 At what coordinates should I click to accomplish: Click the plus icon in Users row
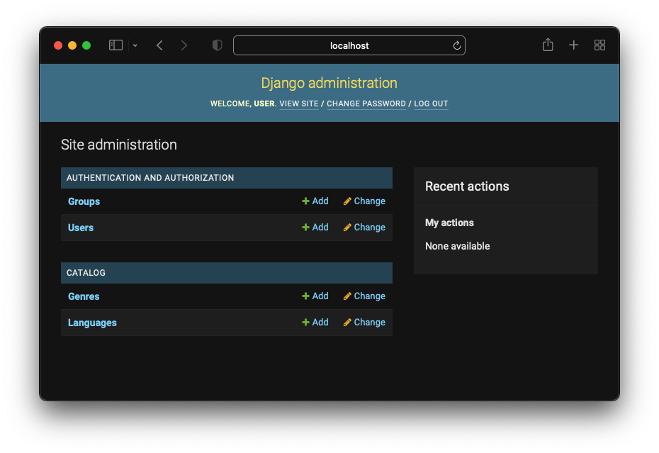pos(305,227)
